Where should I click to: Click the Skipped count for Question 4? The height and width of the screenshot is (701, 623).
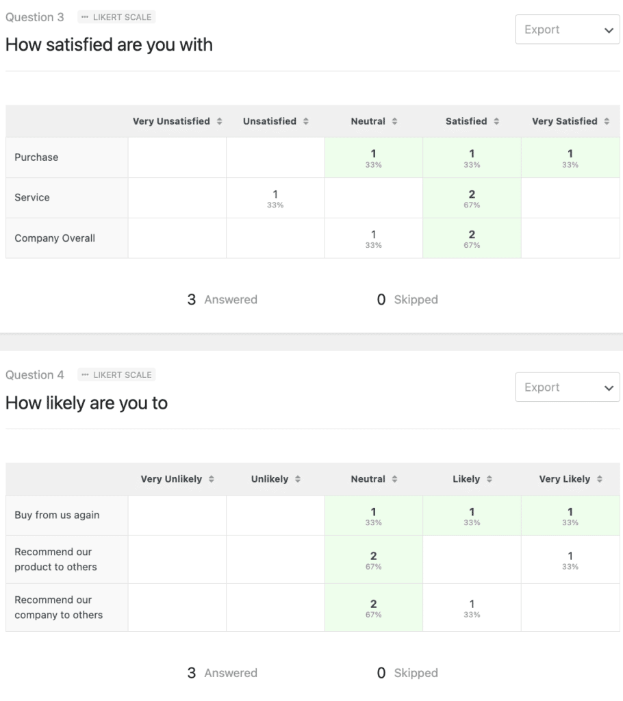point(407,673)
